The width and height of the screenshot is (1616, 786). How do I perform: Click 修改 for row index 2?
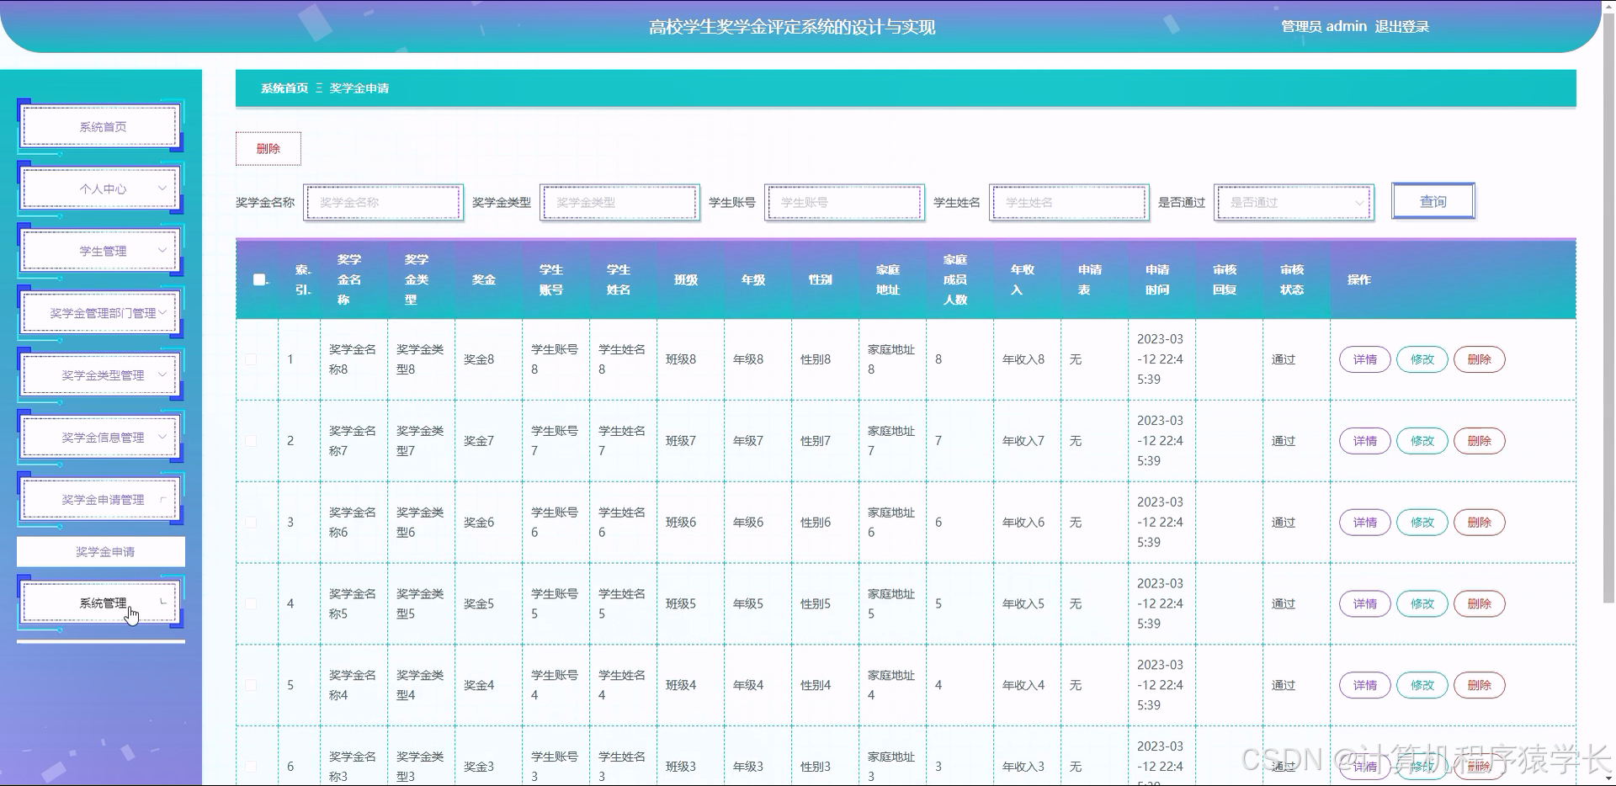[x=1422, y=441]
